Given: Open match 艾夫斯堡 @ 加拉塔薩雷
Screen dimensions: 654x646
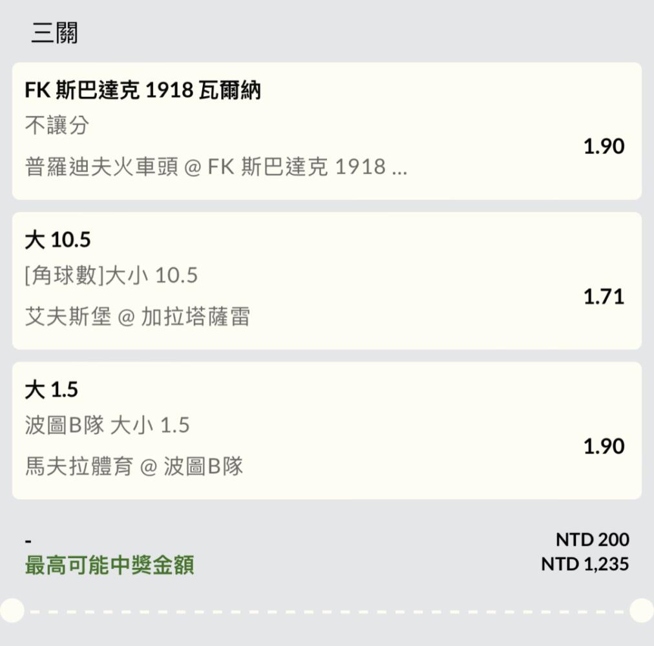Looking at the screenshot, I should (138, 317).
